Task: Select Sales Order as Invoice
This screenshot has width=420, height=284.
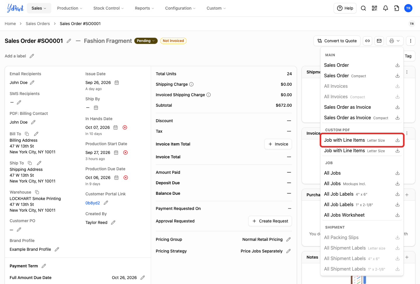Action: [362, 107]
